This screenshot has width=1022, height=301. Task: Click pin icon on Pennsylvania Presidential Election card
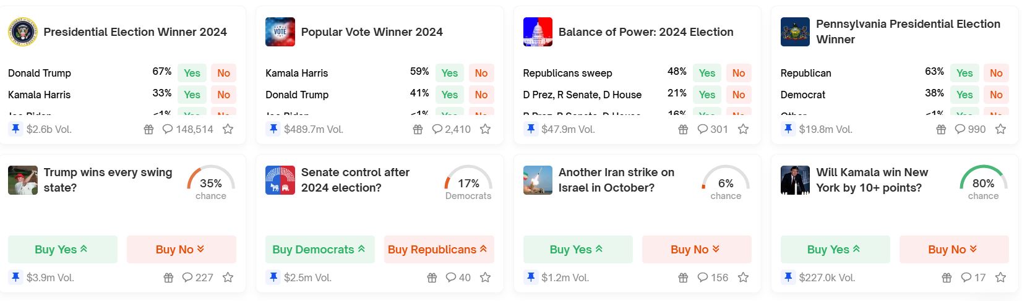[x=788, y=129]
